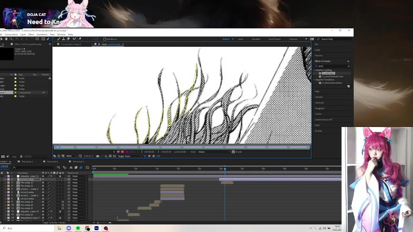Switch to Pre-comp 6 timeline tab
413x232 pixels.
[x=27, y=161]
